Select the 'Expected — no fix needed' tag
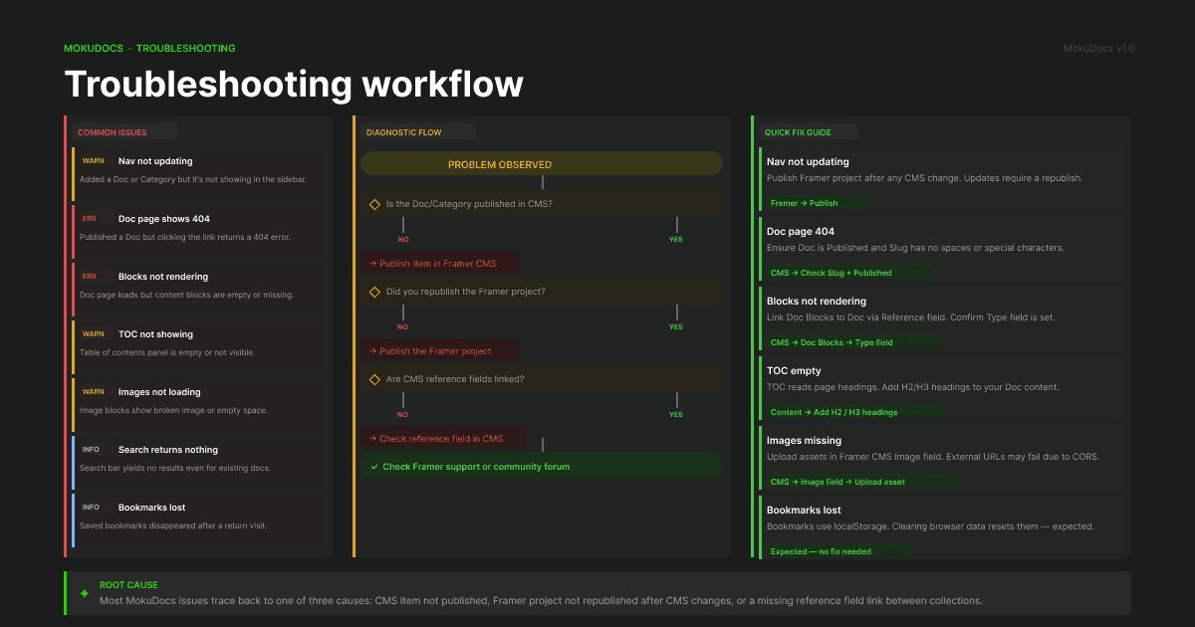 click(x=838, y=551)
